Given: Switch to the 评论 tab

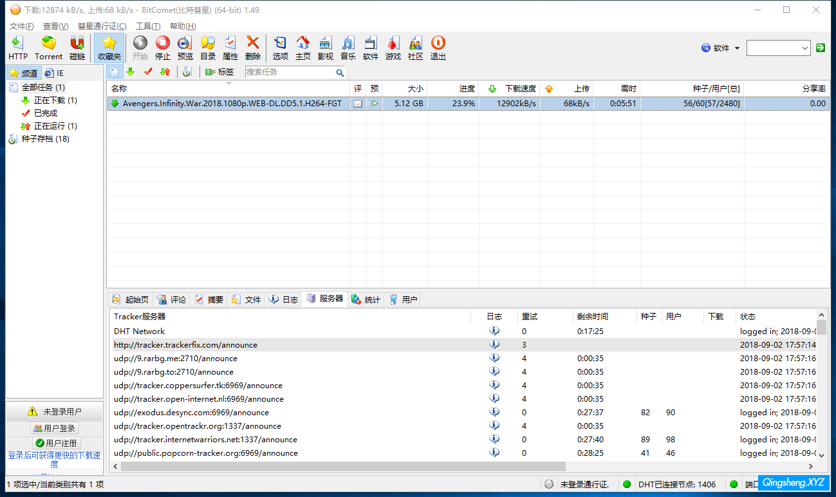Looking at the screenshot, I should (171, 299).
